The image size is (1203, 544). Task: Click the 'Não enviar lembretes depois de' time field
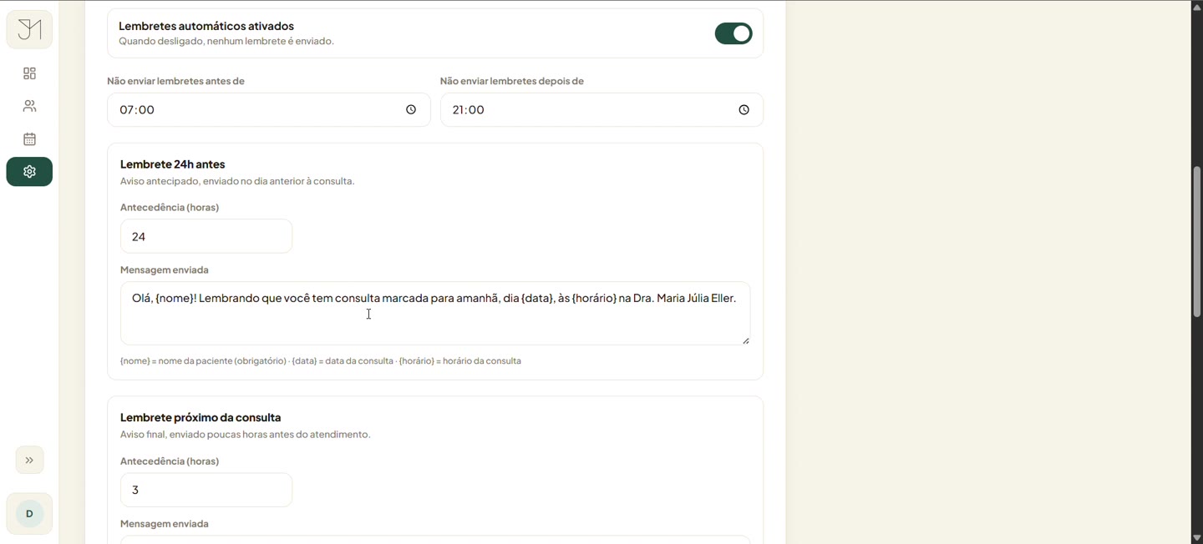coord(601,110)
